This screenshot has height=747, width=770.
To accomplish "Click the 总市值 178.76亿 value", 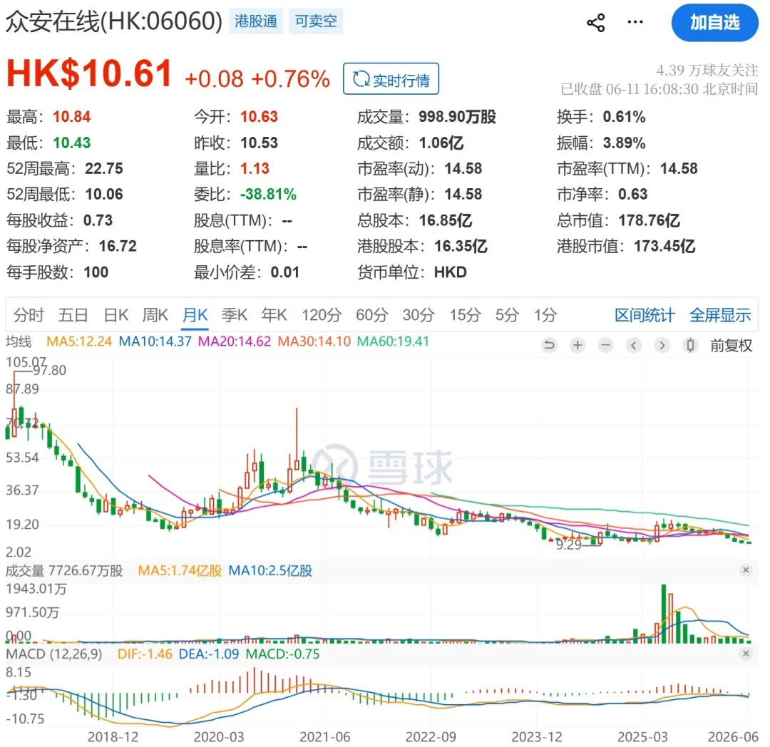I will (x=649, y=220).
